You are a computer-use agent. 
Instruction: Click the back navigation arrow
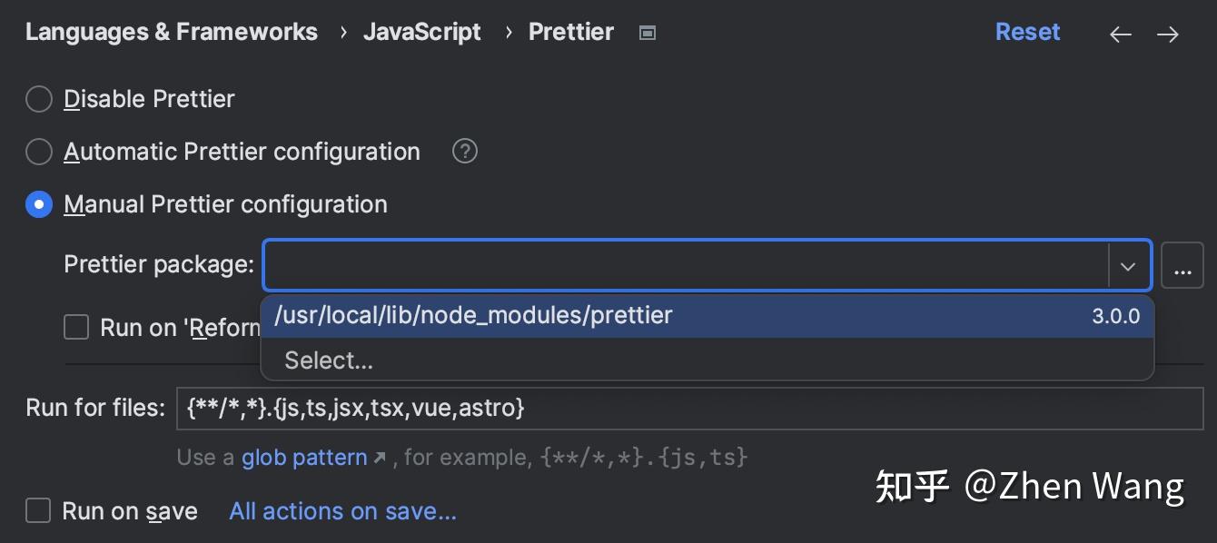pyautogui.click(x=1121, y=35)
